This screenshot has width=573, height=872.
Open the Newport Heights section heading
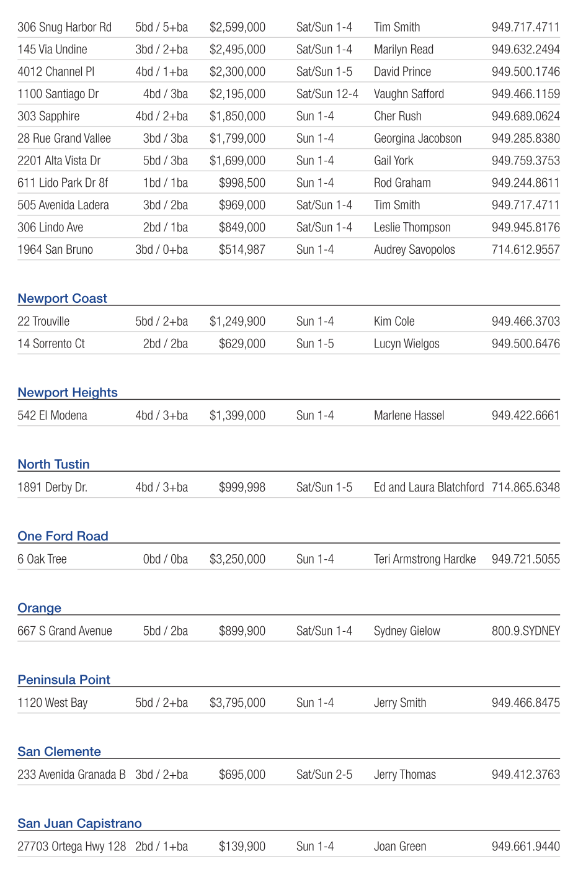click(x=67, y=393)
